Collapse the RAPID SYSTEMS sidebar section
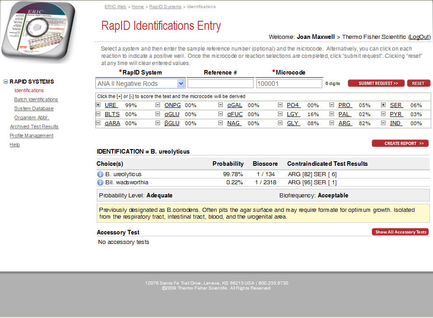 [5, 81]
